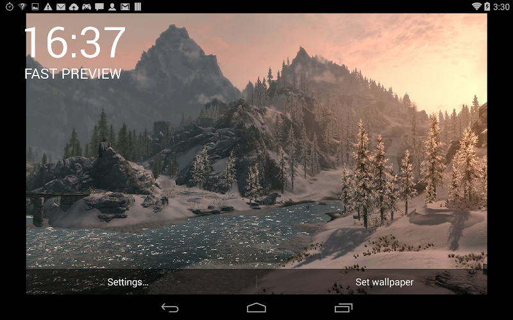Tap the envelope email notification icon
The width and height of the screenshot is (513, 320).
coord(61,6)
